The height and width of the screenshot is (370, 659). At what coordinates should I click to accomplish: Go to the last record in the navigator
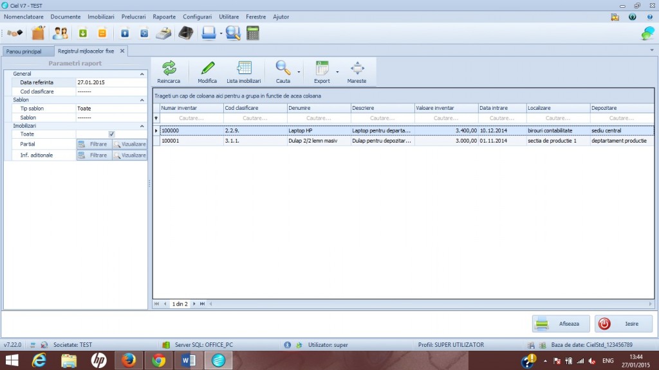click(x=203, y=304)
